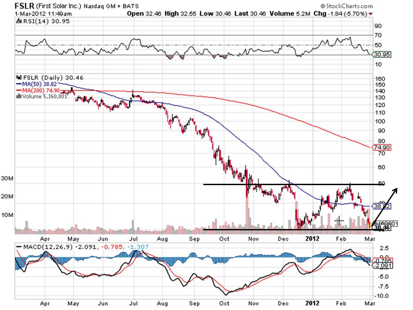Click the 'Chg -1.84 (-5.70%)' value

[340, 13]
